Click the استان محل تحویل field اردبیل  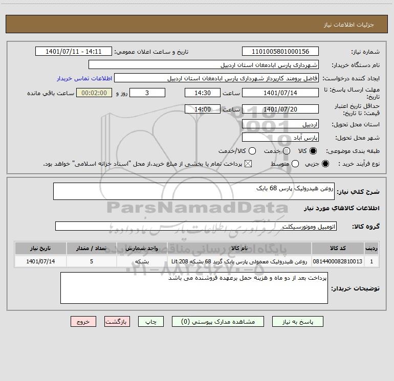tap(280, 124)
